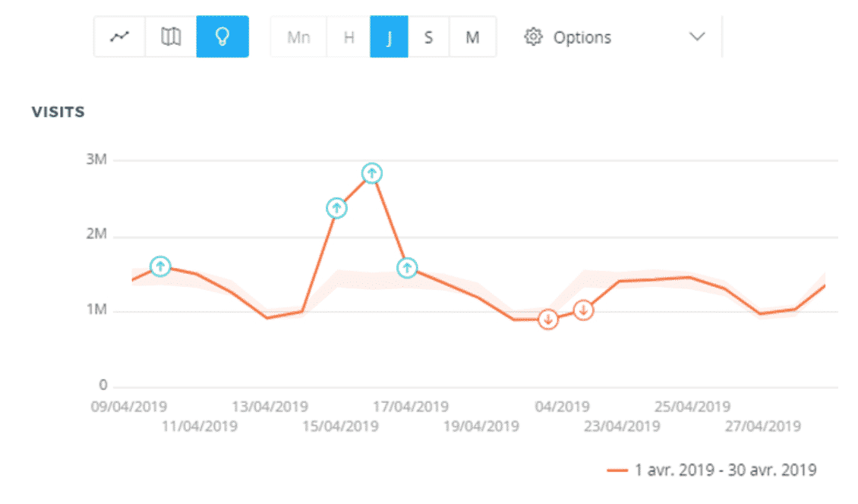Click the orange legend line swatch
The image size is (858, 504).
pos(617,470)
